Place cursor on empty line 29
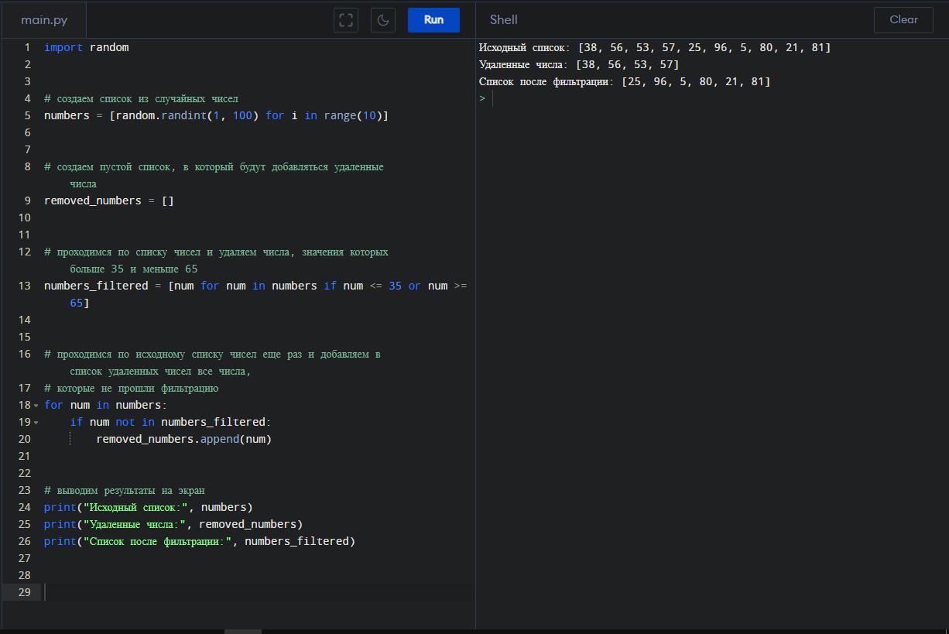949x634 pixels. (232, 592)
